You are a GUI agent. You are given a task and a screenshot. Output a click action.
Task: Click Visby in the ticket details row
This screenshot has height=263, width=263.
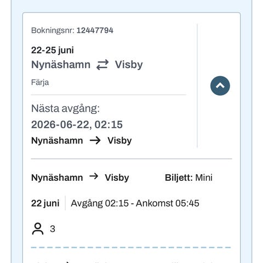click(x=117, y=178)
